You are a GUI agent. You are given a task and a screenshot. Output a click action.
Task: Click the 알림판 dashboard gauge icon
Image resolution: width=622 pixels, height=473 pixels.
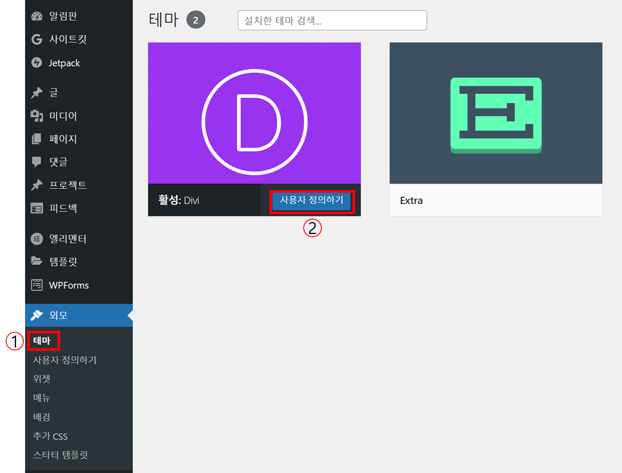(37, 16)
